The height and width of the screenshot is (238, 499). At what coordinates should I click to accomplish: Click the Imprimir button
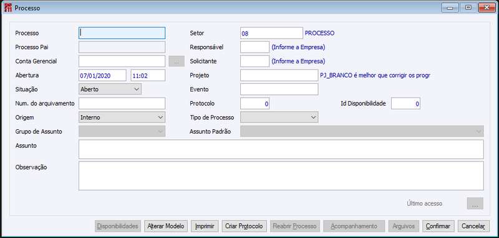pos(205,226)
